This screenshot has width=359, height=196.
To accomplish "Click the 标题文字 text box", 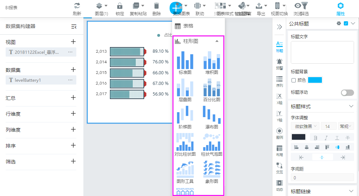I will tap(322, 52).
